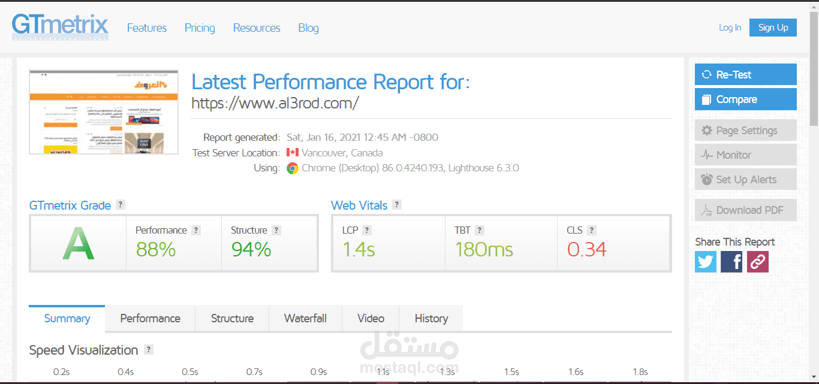Click the Speed Visualization heading
The width and height of the screenshot is (819, 384).
83,350
